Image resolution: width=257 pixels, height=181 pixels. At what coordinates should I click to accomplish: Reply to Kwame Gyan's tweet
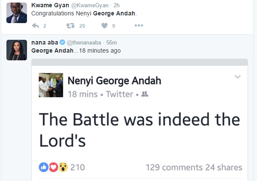pyautogui.click(x=36, y=26)
